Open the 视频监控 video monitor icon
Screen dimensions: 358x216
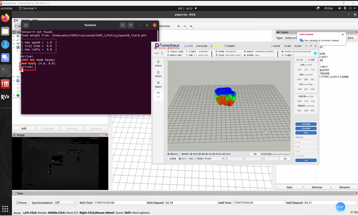(158, 63)
